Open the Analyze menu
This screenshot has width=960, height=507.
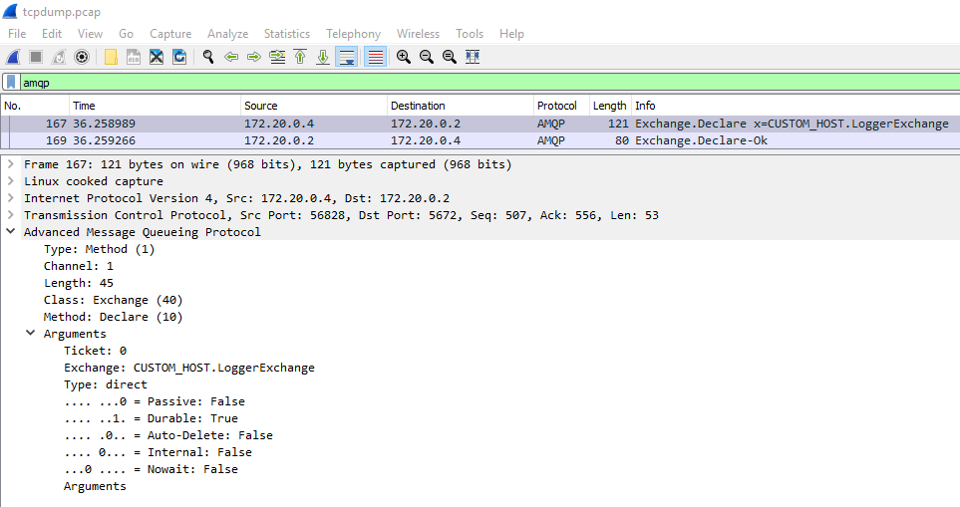[227, 34]
